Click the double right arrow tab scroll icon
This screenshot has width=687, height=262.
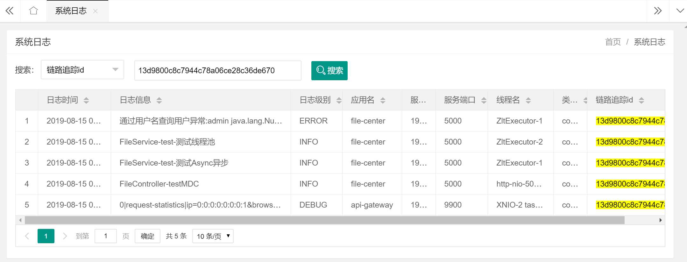coord(658,11)
